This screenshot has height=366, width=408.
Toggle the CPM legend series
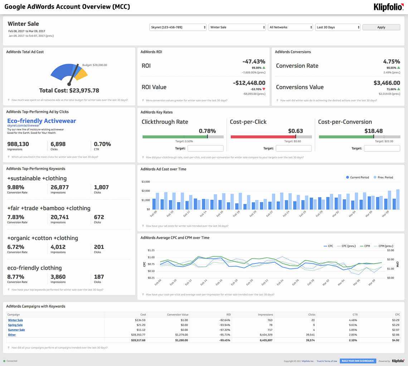(365, 246)
